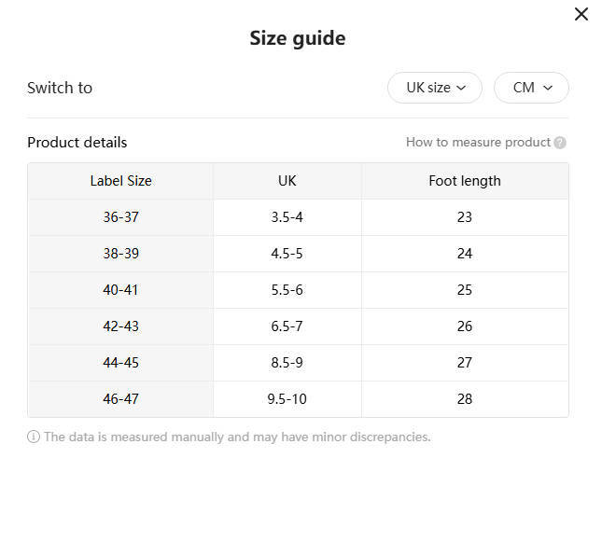Pick the 46-47 label size cell

pyautogui.click(x=120, y=399)
